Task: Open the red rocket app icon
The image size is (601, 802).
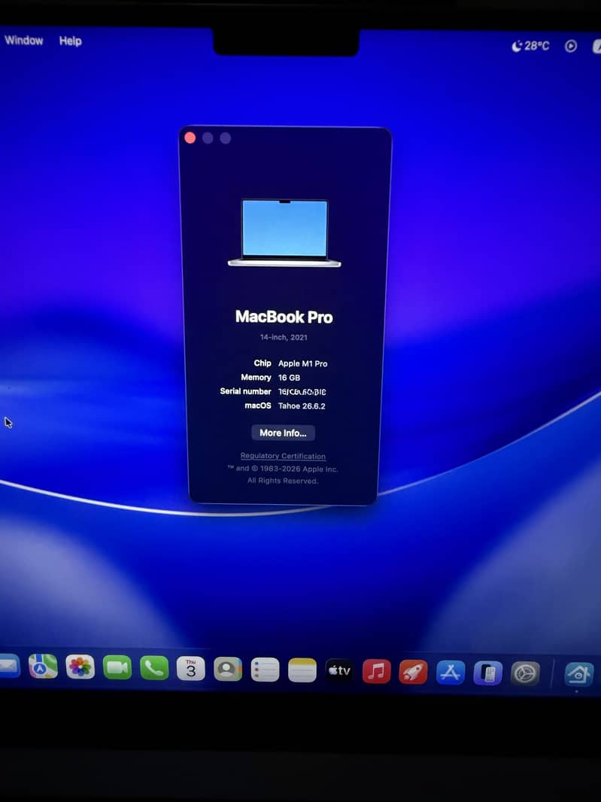Action: click(413, 672)
